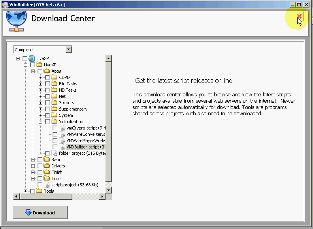Click the Virtualization folder icon

(x=54, y=122)
